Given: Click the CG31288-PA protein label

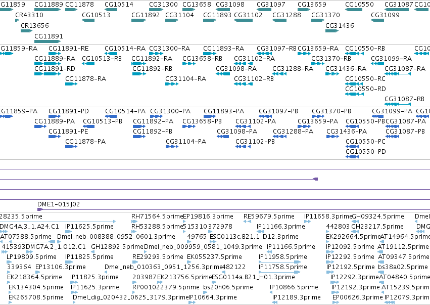Looking at the screenshot, I should pos(293,132).
